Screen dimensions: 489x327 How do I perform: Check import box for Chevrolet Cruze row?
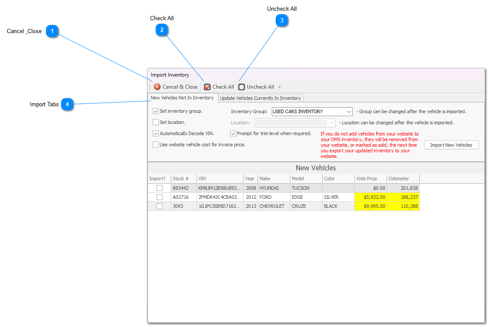click(160, 206)
